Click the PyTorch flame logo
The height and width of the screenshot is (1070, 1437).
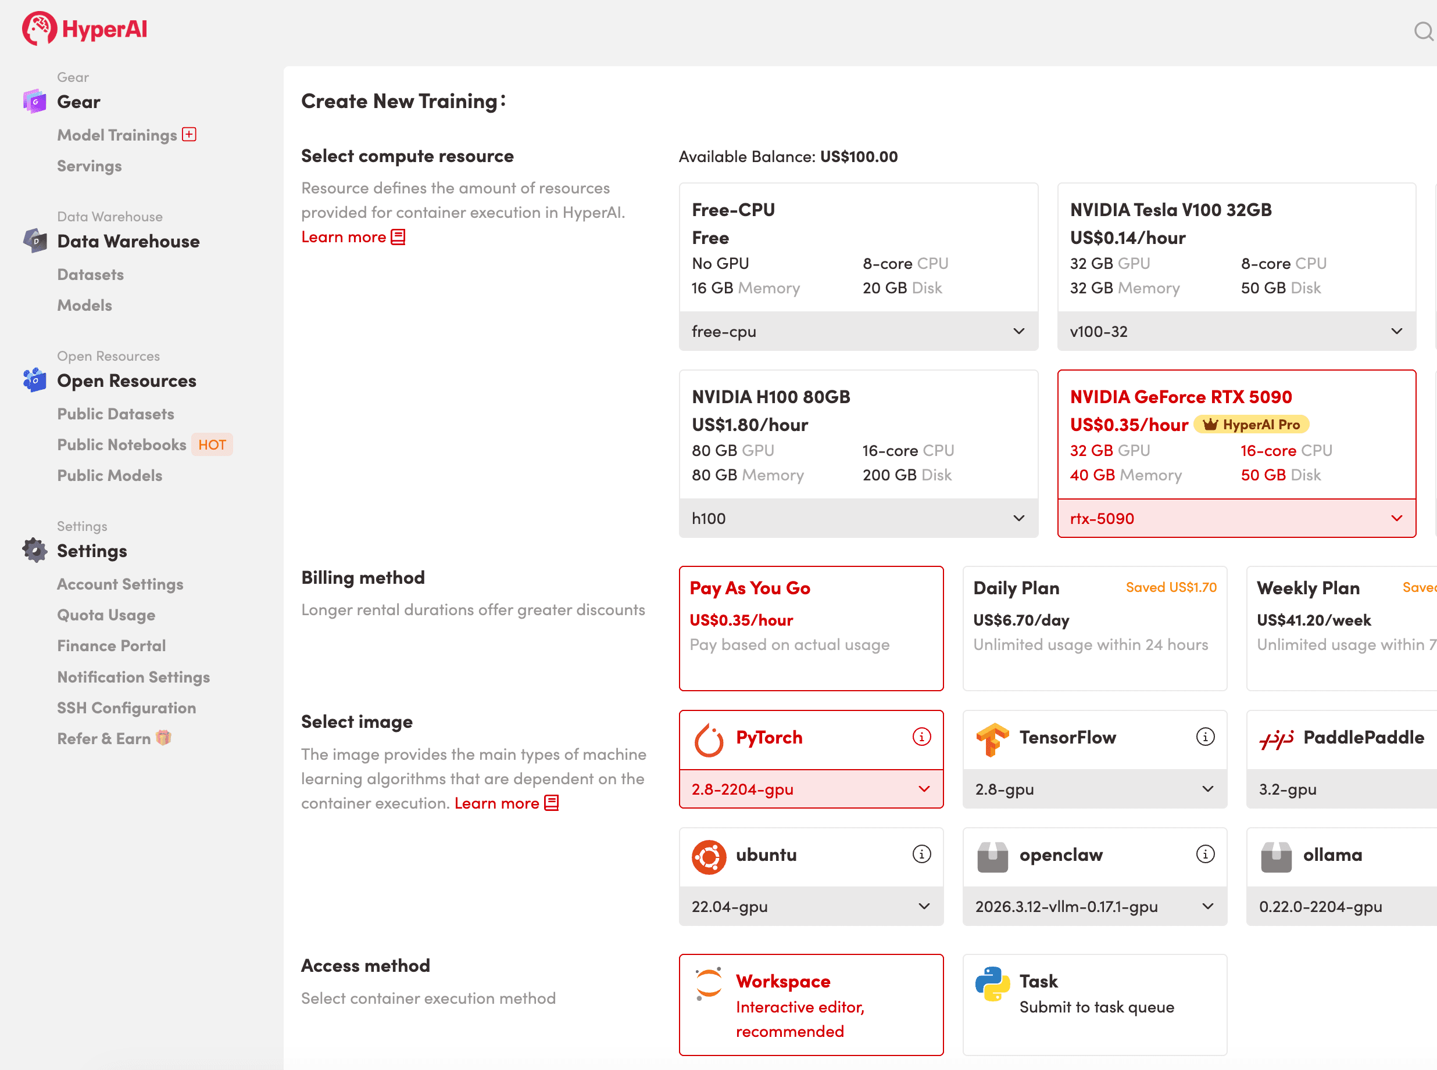709,739
